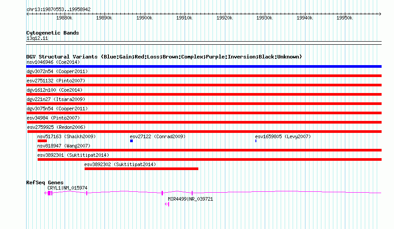This screenshot has width=394, height=229.
Task: Open the dgv3075n54 (Cooper2011) variant
Action: pos(57,109)
